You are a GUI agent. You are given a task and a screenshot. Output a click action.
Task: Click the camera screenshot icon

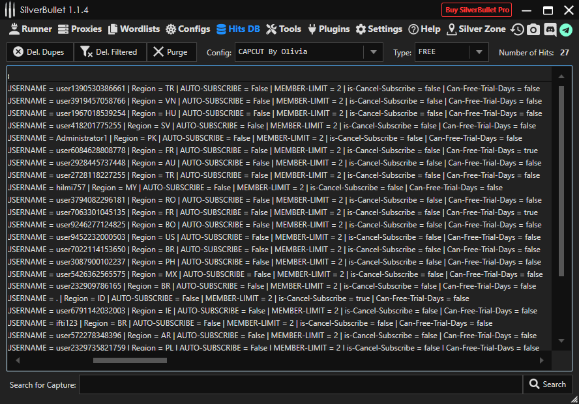[533, 29]
